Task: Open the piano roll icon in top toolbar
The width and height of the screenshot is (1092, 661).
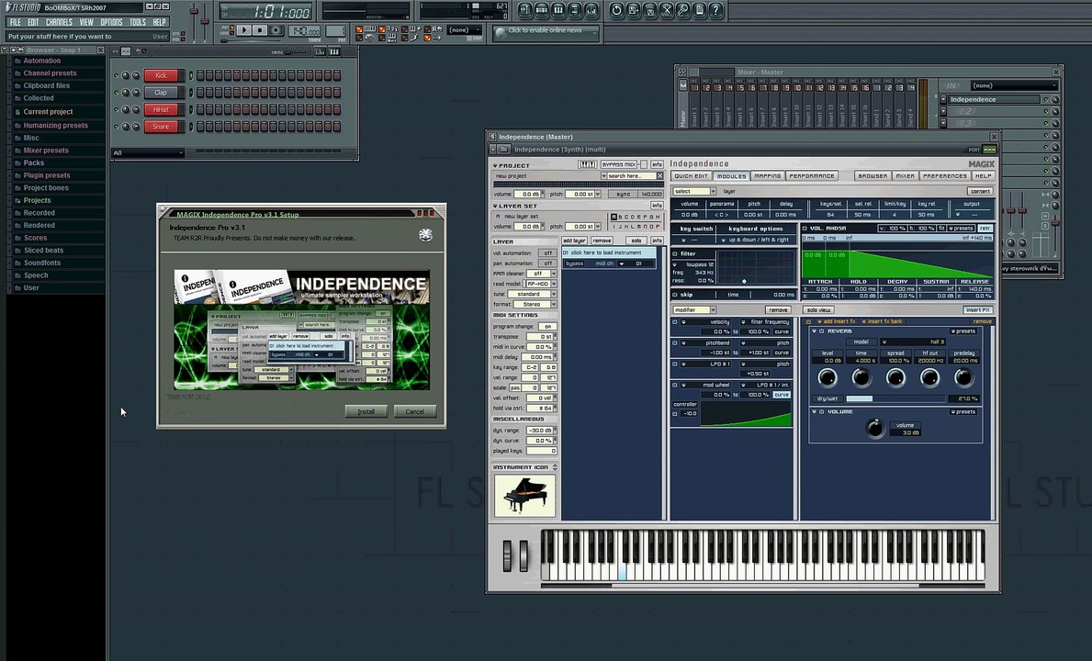Action: click(558, 10)
